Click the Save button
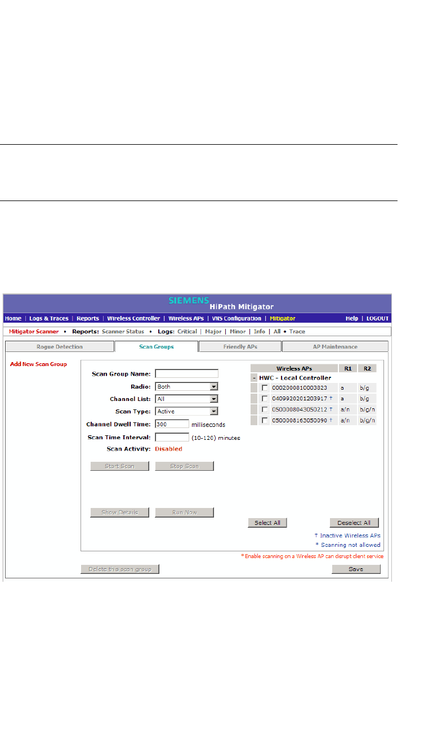Screen dimensions: 424x740 click(x=356, y=569)
